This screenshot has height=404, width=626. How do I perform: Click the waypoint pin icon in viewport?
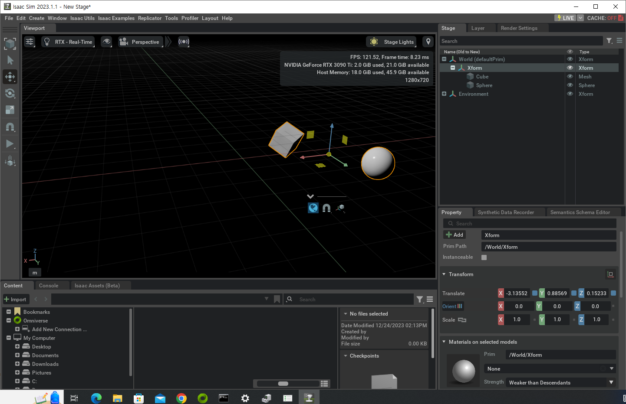click(428, 42)
